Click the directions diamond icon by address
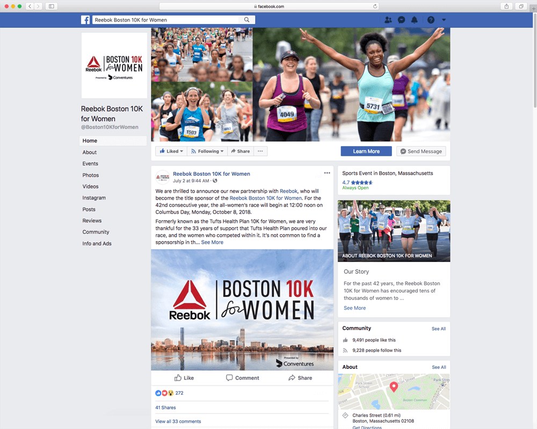 345,415
